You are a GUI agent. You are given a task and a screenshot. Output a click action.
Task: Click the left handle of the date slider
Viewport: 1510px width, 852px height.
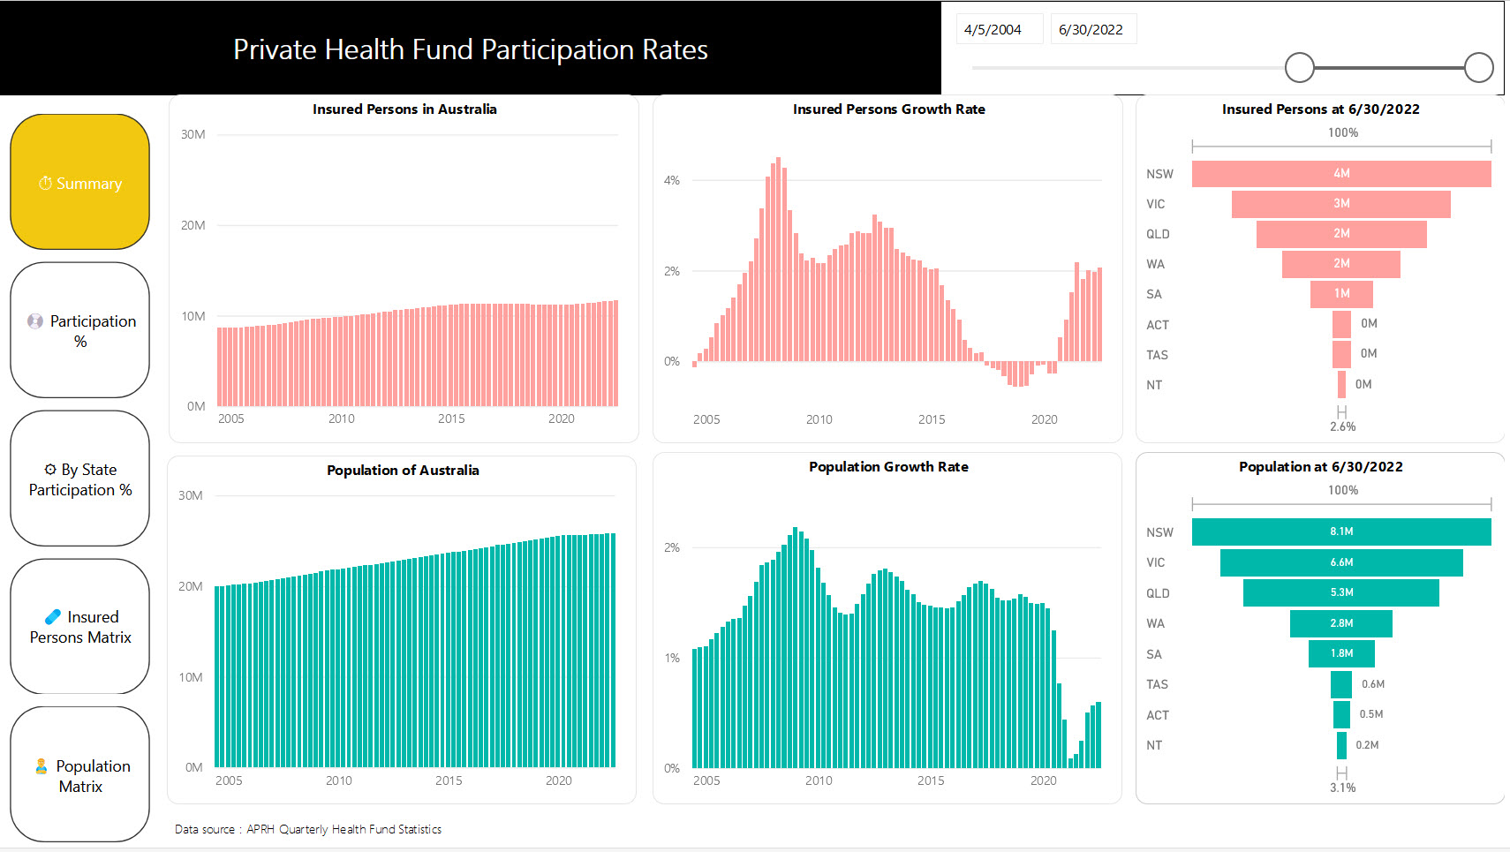[x=1300, y=67]
